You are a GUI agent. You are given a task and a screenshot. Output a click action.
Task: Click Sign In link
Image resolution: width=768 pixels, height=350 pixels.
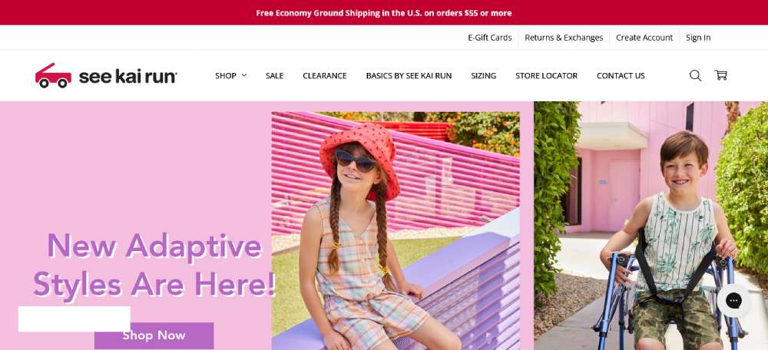(x=698, y=38)
